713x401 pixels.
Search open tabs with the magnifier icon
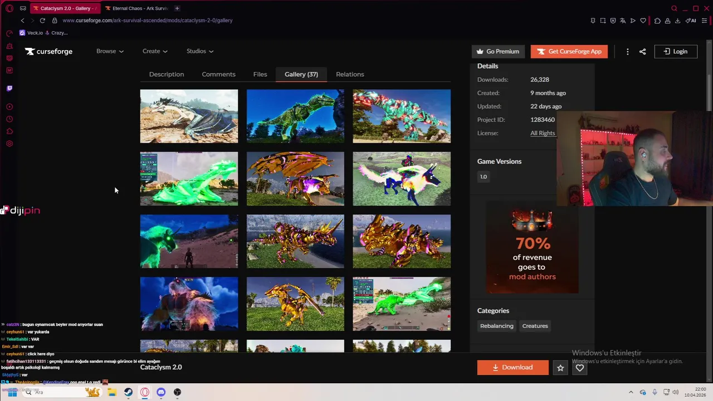(x=674, y=8)
